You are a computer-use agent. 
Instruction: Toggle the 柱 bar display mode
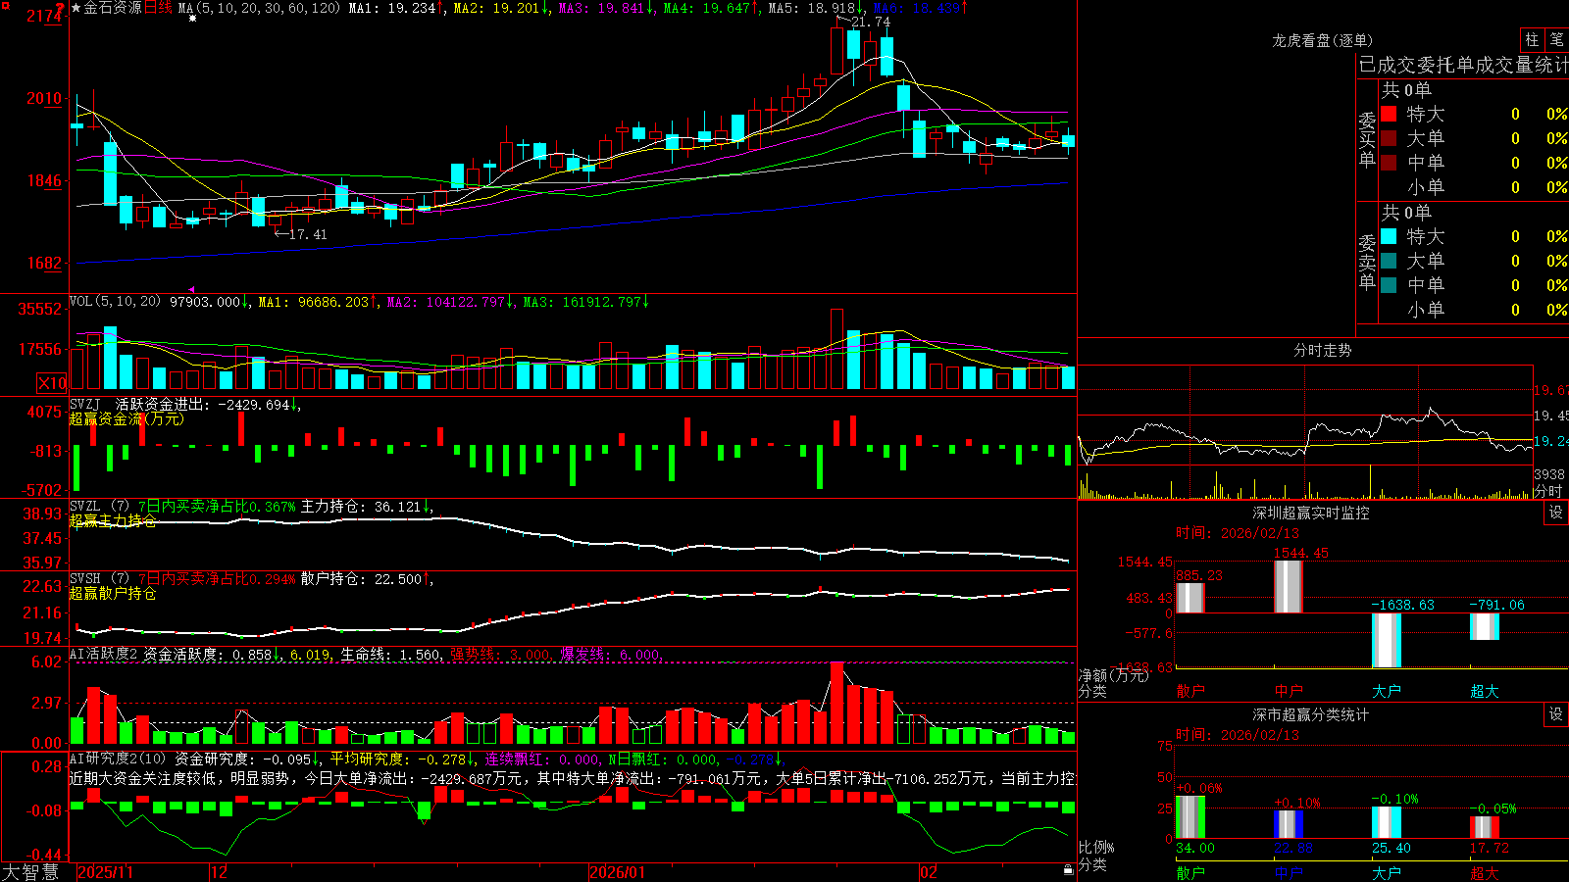tap(1532, 39)
